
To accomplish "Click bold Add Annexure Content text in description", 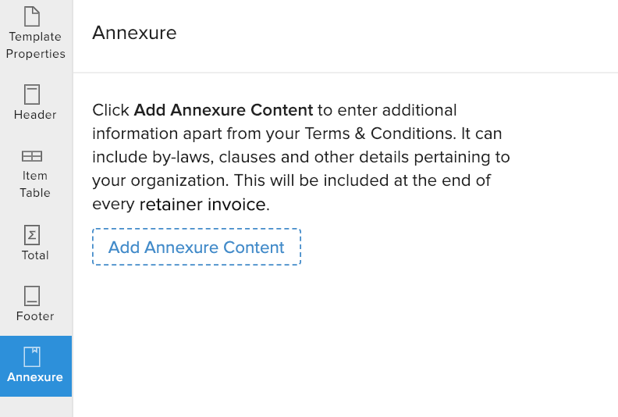I will [223, 110].
